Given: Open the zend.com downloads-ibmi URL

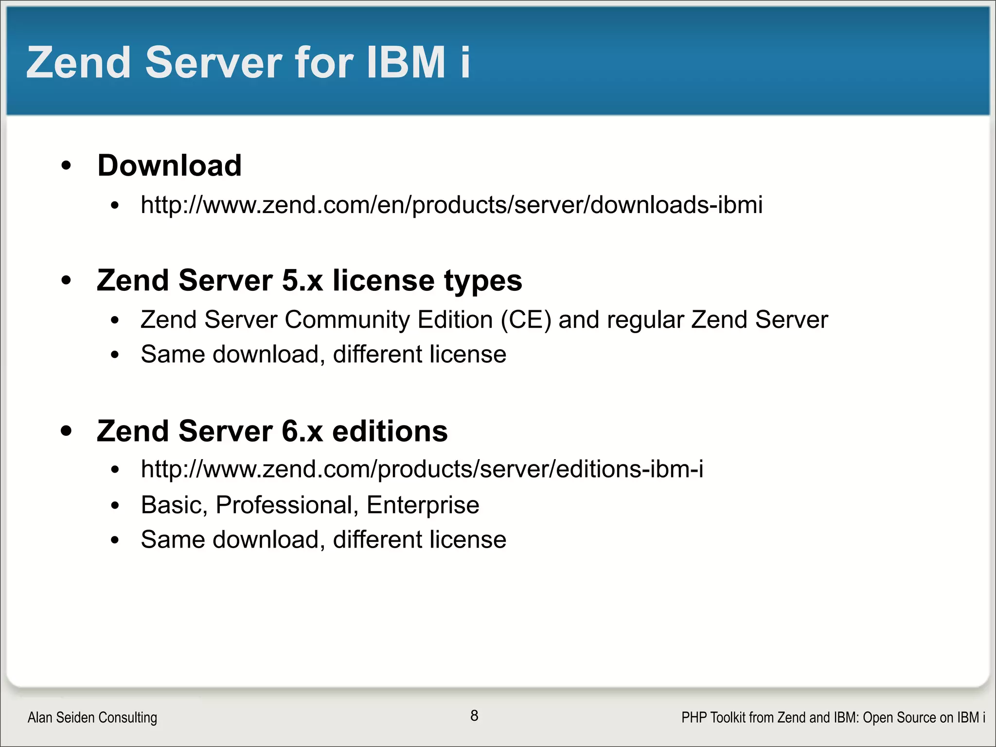Looking at the screenshot, I should tap(451, 205).
